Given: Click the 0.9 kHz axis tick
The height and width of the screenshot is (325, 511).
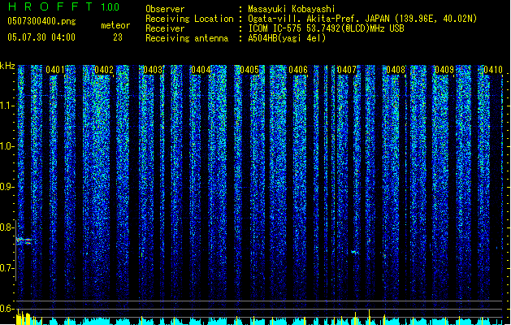Looking at the screenshot, I should click(x=6, y=187).
